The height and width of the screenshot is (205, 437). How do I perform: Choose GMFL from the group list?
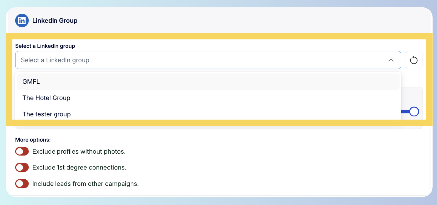(x=208, y=82)
